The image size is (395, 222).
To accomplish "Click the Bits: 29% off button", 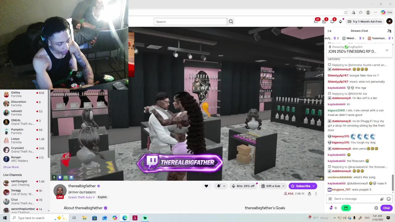I will pos(243,186).
